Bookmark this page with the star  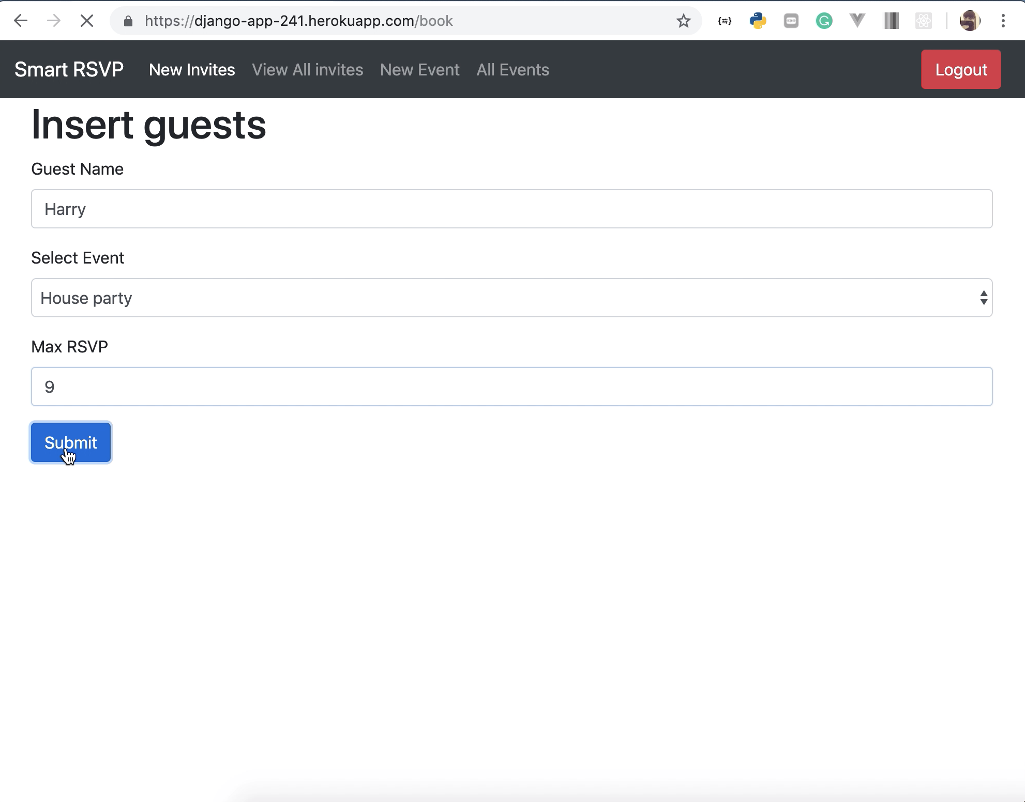(x=683, y=21)
